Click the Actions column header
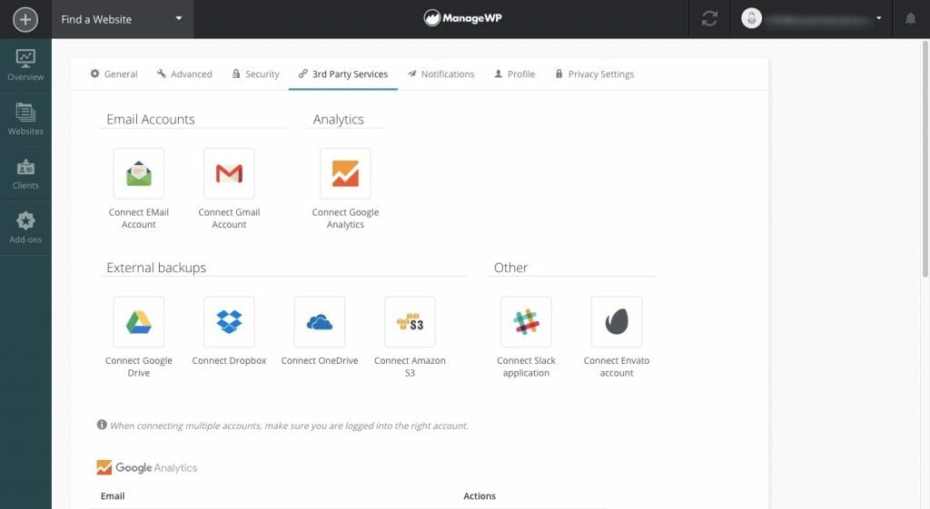 tap(480, 496)
